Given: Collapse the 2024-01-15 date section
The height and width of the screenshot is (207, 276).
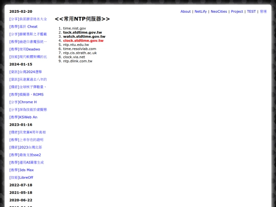Looking at the screenshot, I should 21,64.
